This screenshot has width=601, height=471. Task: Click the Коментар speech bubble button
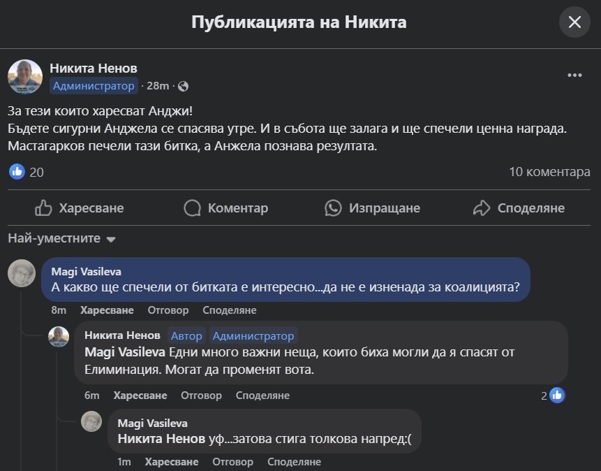[225, 208]
